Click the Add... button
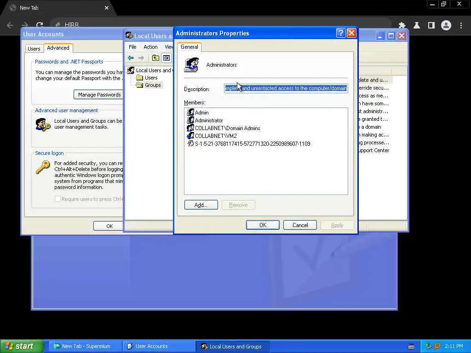Image resolution: width=471 pixels, height=353 pixels. tap(201, 205)
